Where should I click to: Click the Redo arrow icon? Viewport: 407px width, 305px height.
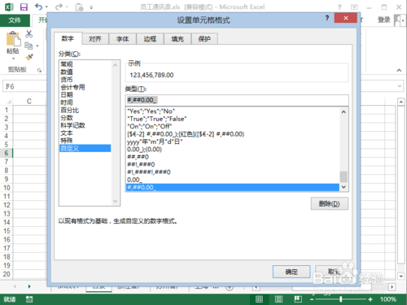pos(59,7)
